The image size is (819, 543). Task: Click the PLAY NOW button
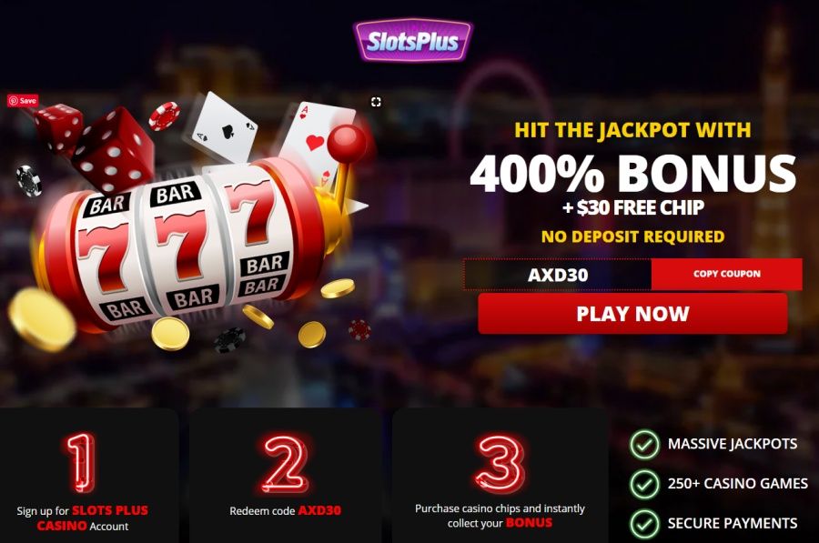coord(632,313)
